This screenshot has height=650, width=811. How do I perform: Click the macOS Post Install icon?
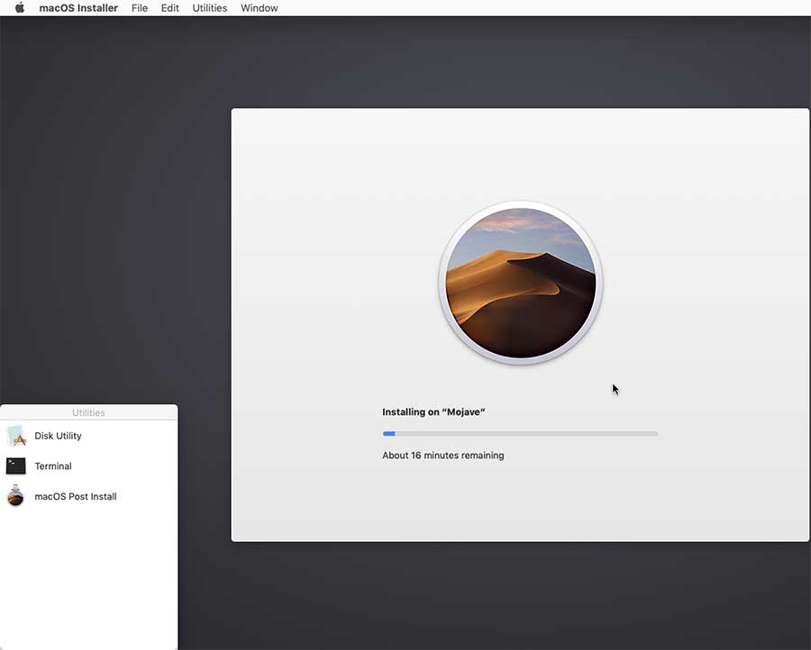[15, 496]
